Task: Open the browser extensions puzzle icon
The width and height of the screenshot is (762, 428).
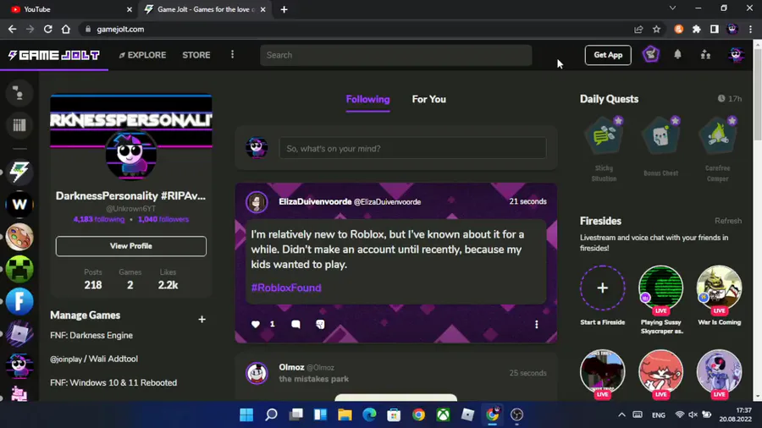Action: point(697,29)
